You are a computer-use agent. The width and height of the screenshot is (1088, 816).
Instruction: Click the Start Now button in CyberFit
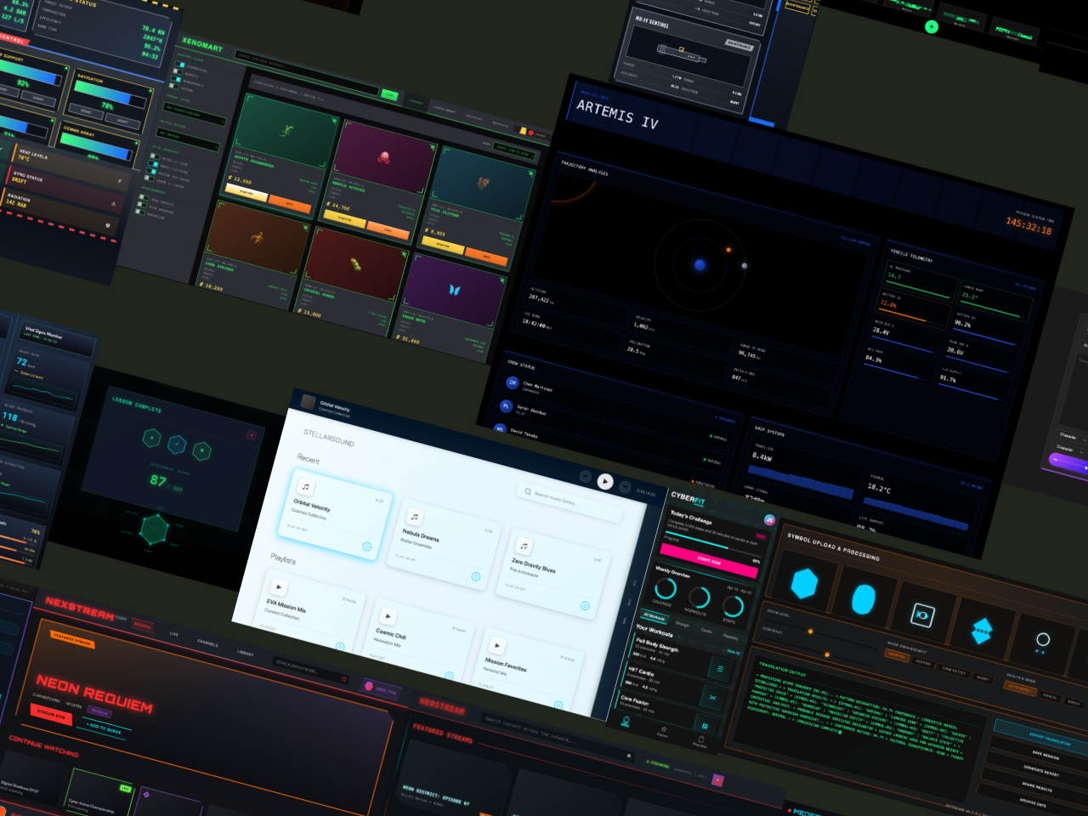click(709, 561)
